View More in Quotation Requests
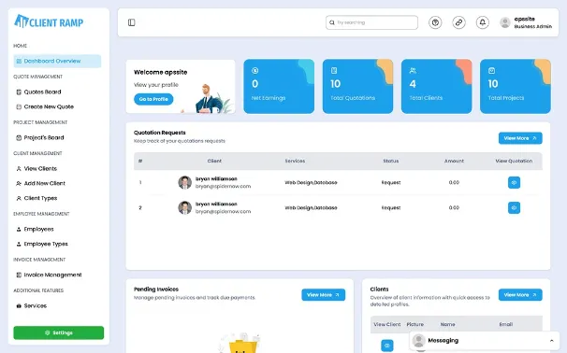Viewport: 567px width, 353px height. click(520, 138)
